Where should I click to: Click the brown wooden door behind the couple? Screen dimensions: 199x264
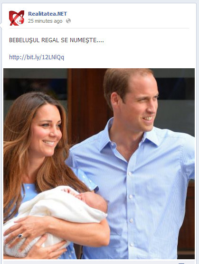(87, 104)
